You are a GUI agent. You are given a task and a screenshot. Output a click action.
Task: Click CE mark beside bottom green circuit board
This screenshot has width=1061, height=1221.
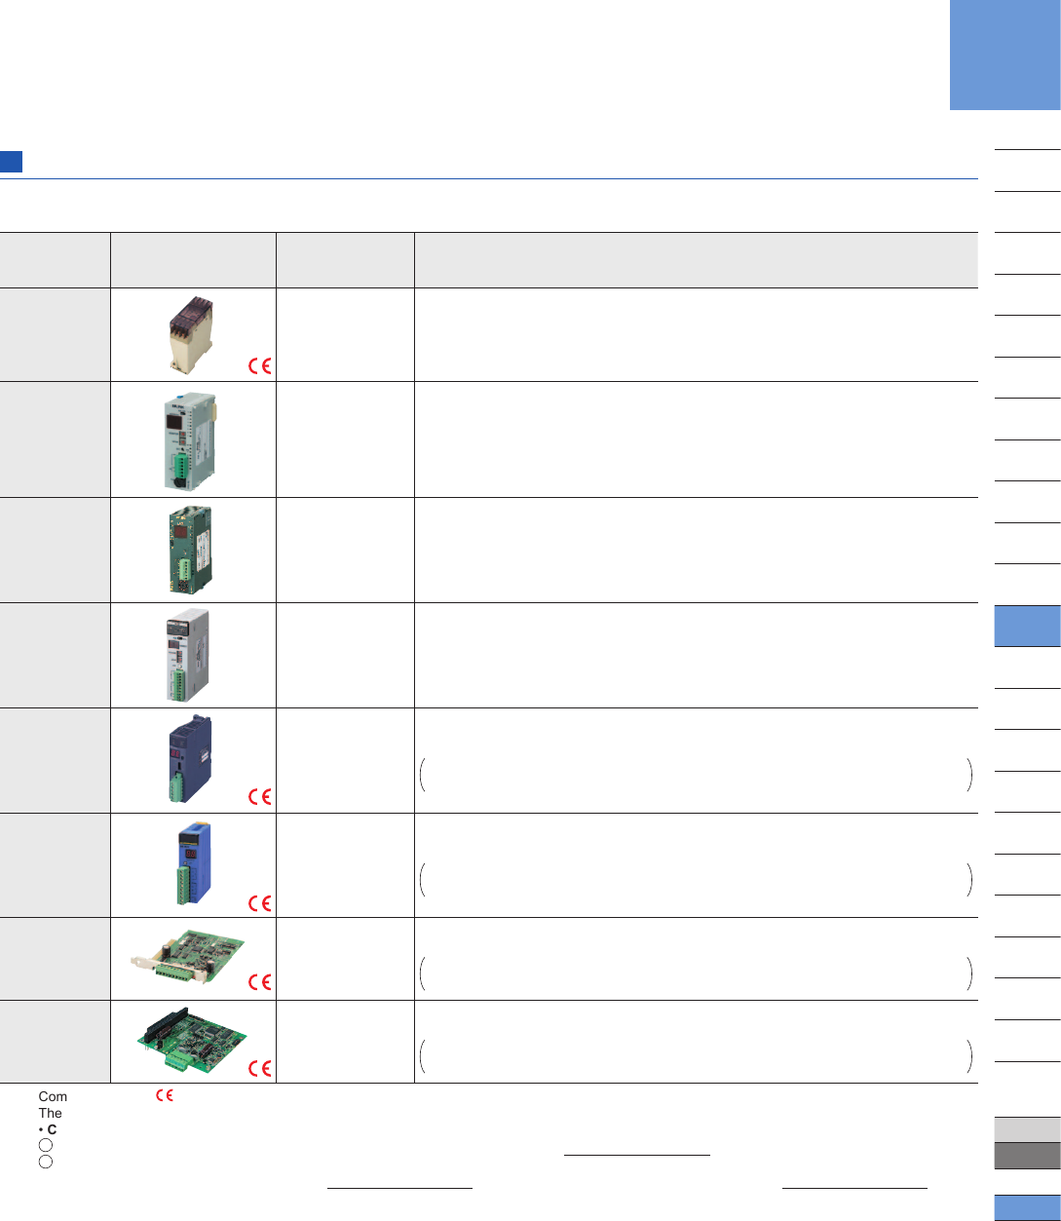click(x=259, y=1067)
